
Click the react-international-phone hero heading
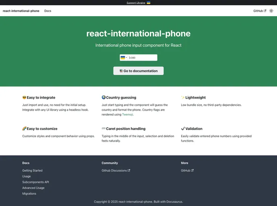click(x=138, y=33)
